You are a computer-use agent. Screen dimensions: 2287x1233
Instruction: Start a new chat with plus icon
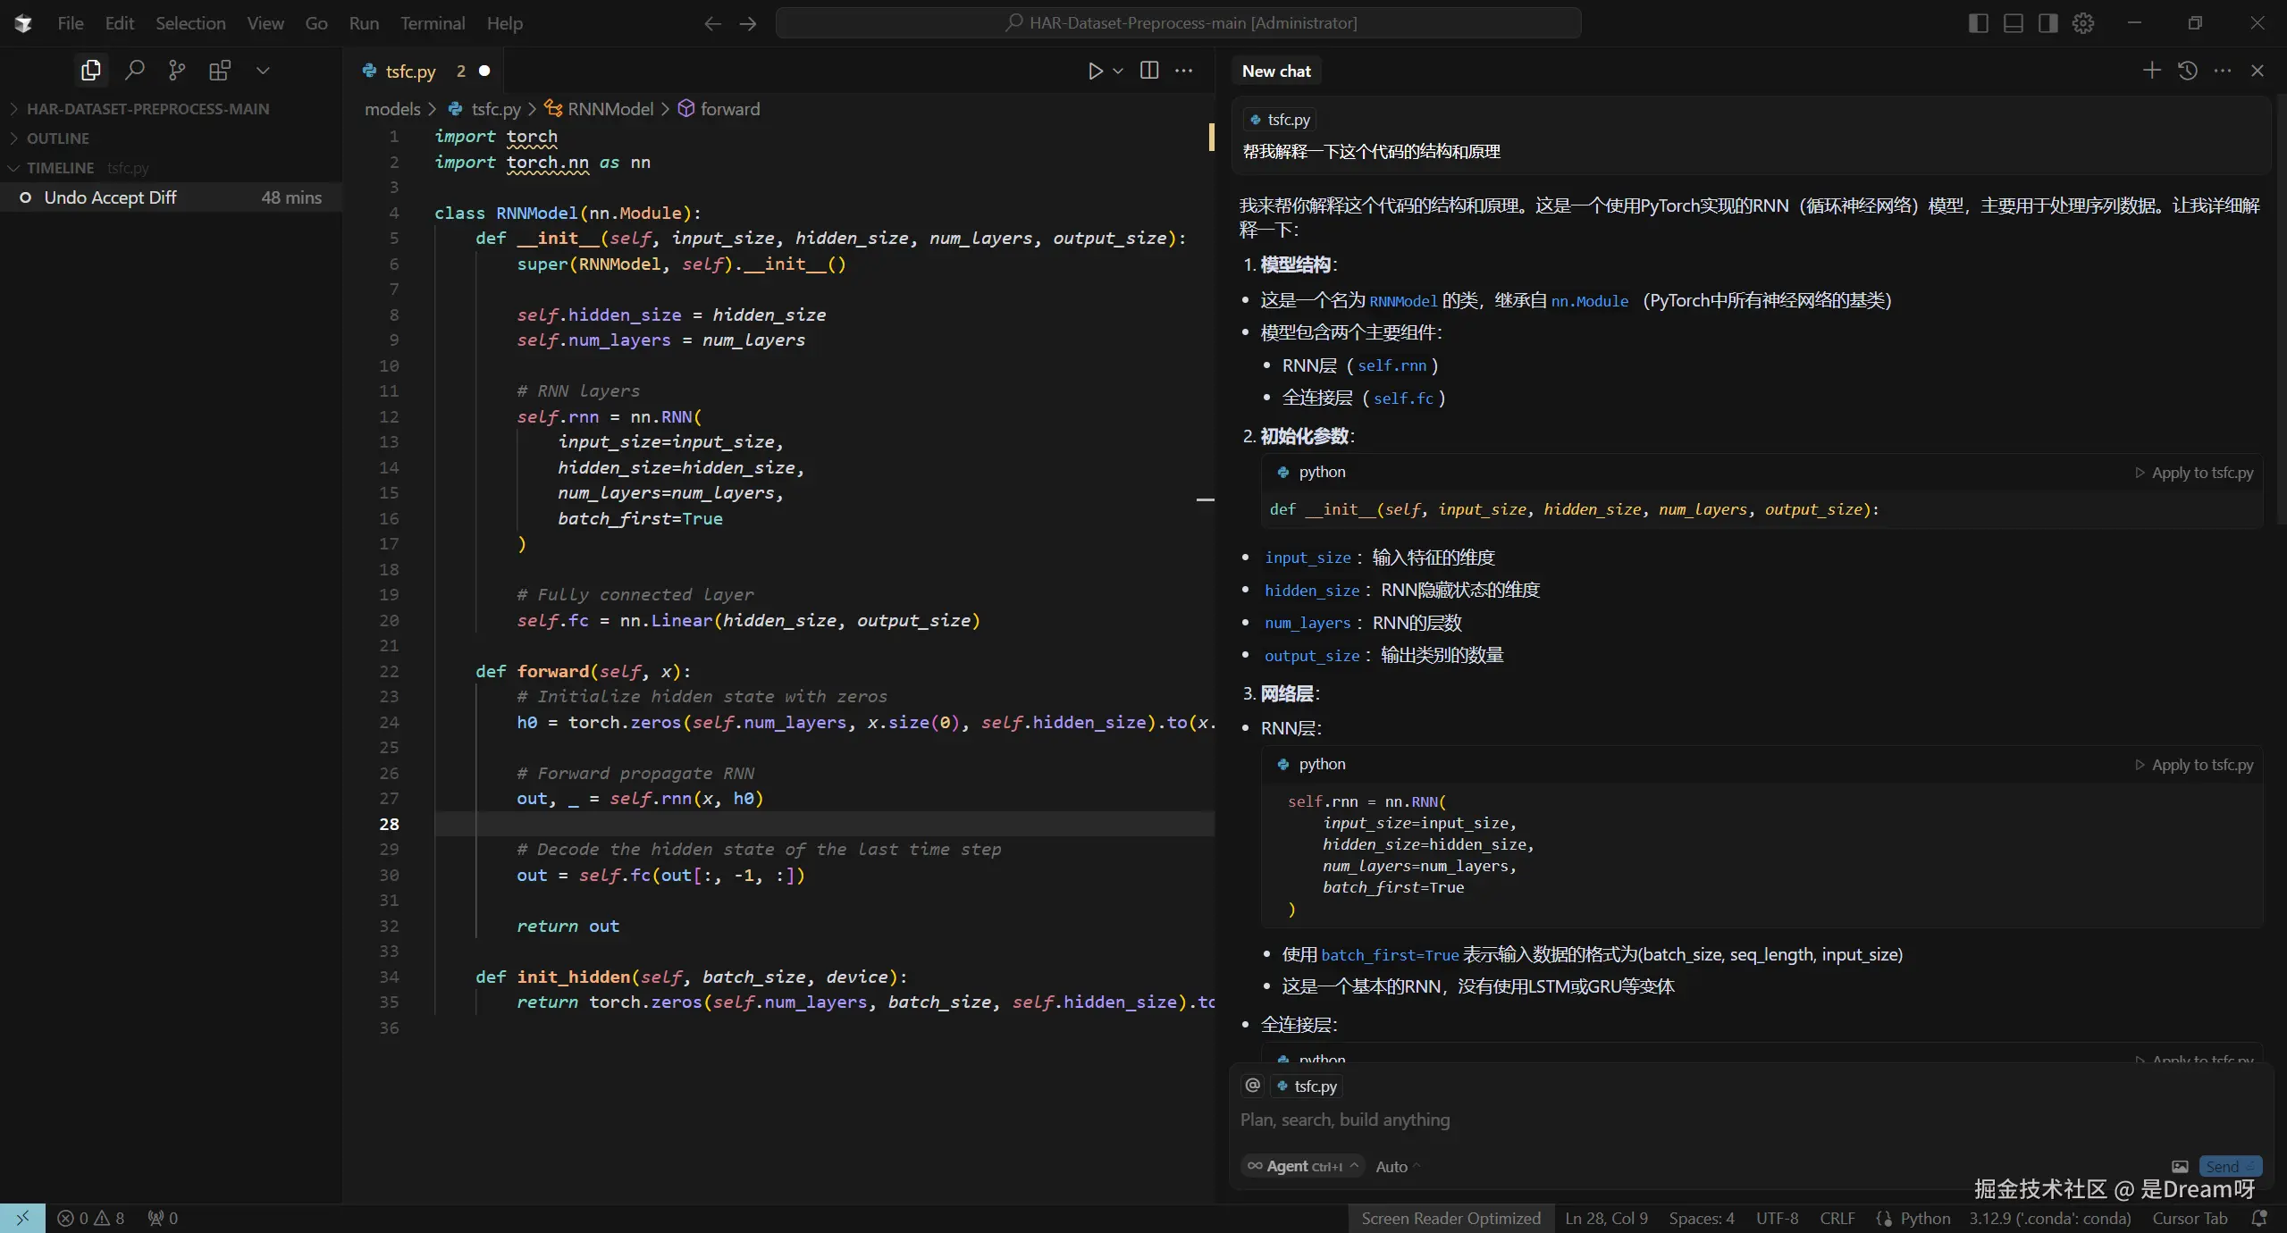point(2151,71)
